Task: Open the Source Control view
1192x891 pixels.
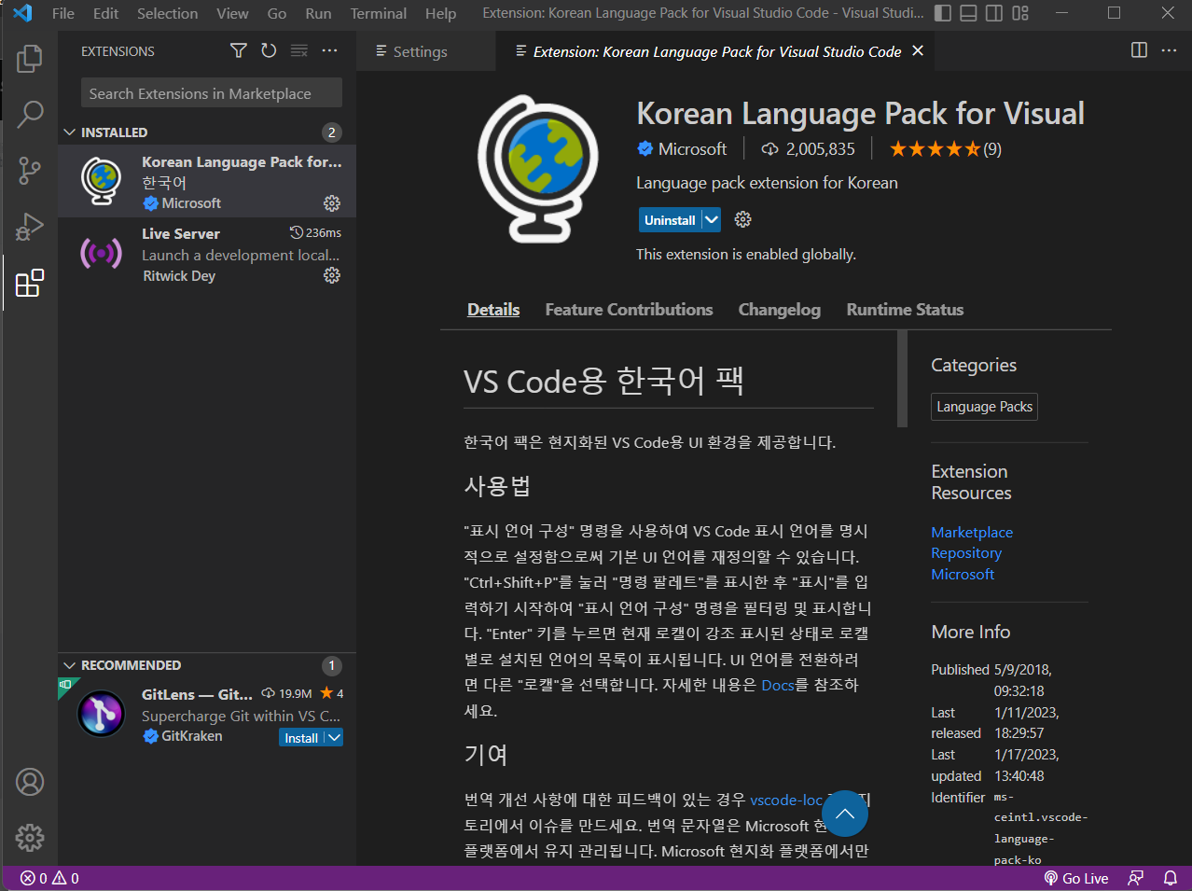Action: click(29, 171)
